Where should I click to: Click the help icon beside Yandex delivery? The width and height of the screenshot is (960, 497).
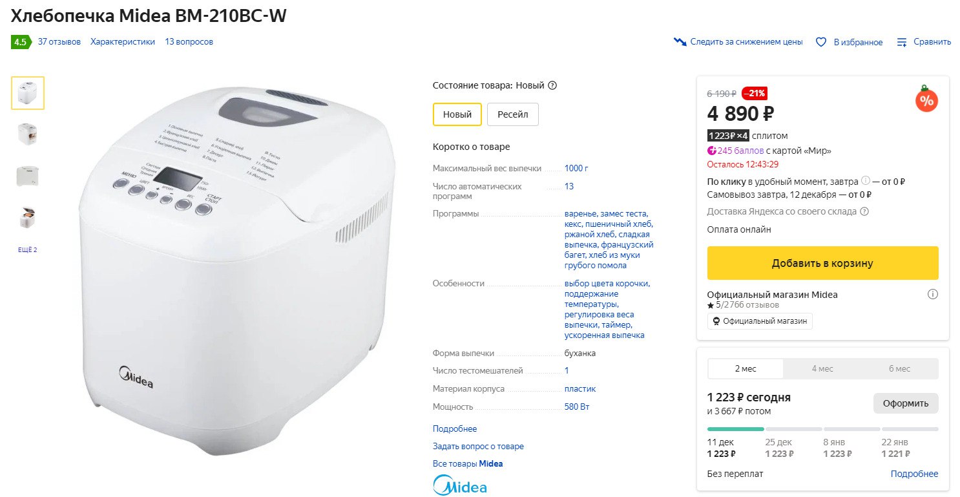coord(864,211)
